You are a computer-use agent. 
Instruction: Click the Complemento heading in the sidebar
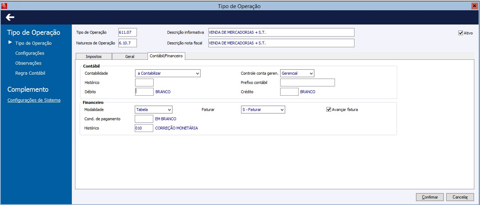pos(28,90)
